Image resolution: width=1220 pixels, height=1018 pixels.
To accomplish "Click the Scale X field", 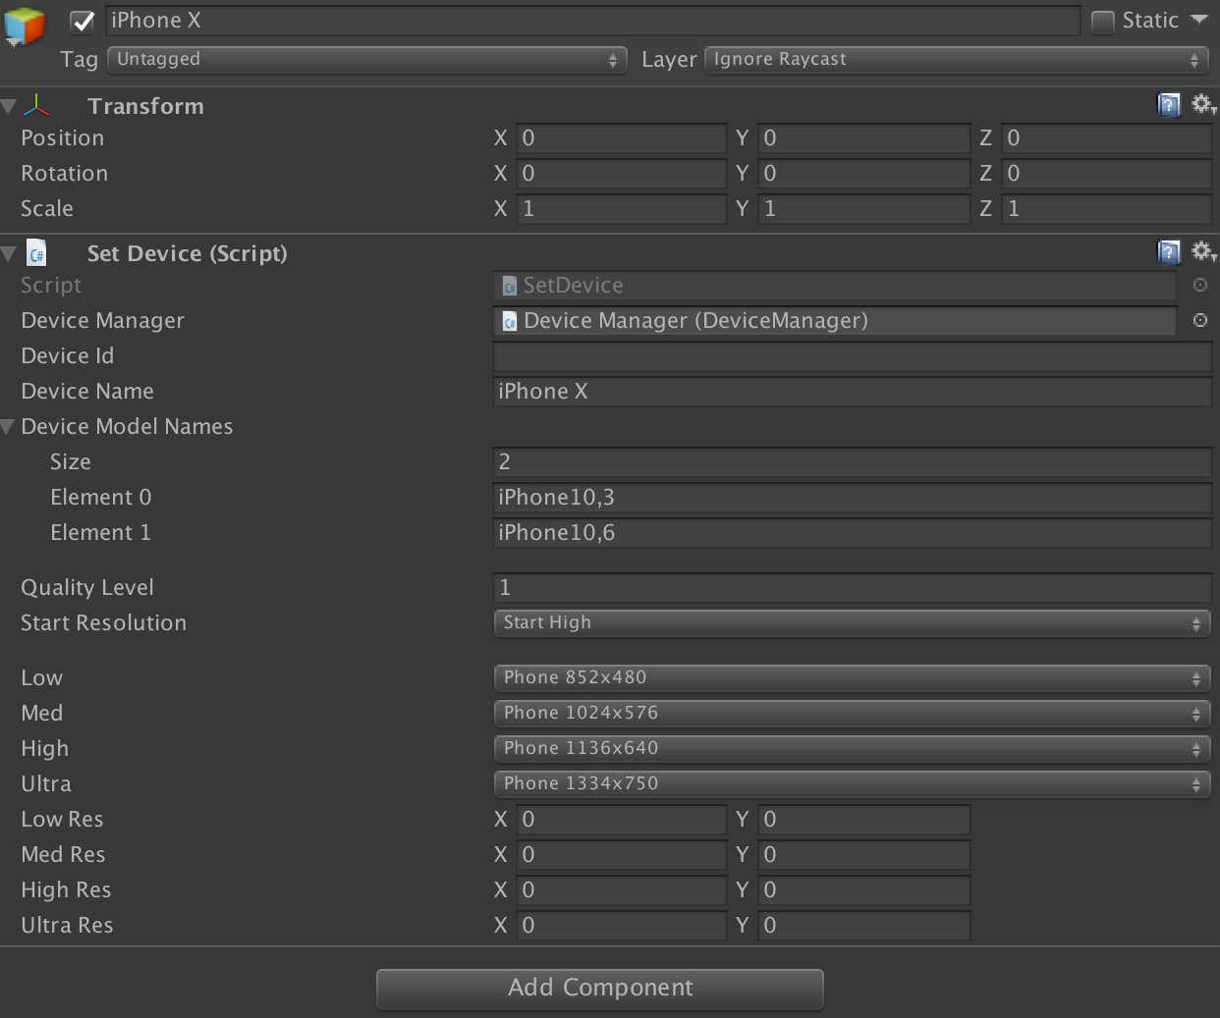I will (622, 209).
